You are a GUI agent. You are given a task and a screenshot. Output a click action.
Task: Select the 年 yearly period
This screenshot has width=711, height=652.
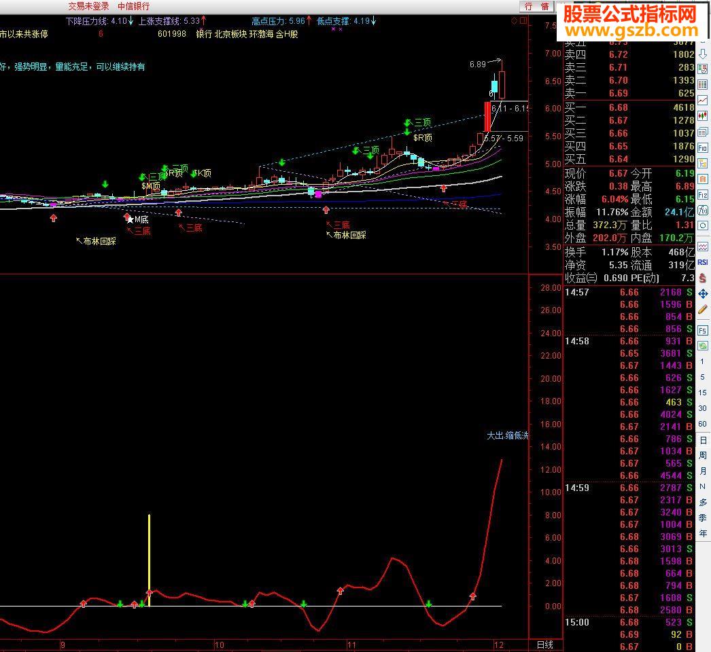click(x=703, y=534)
